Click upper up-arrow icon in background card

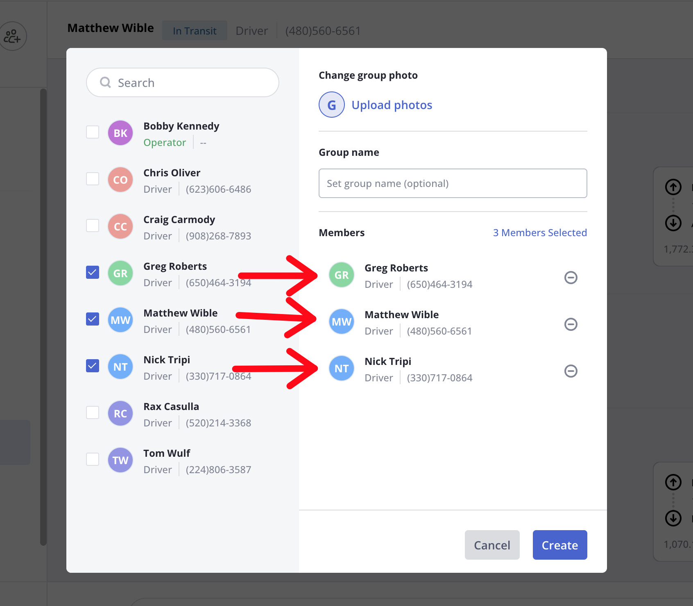pyautogui.click(x=673, y=187)
